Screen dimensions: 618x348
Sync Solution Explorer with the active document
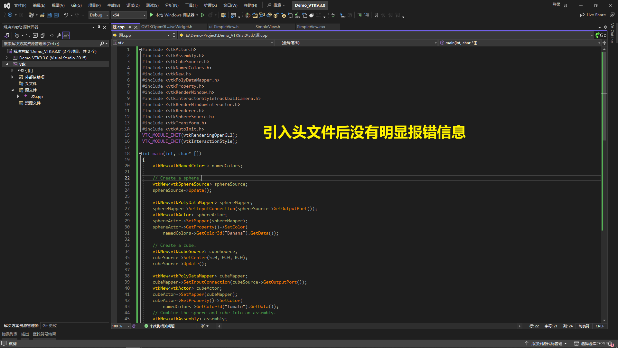tap(28, 35)
